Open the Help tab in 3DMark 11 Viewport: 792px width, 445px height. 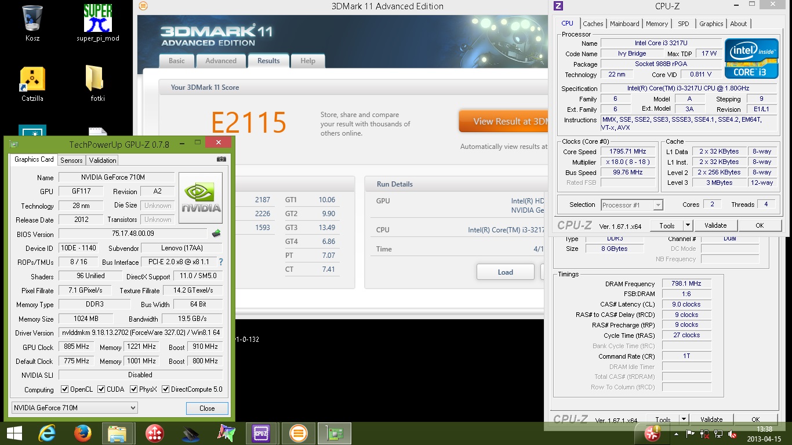point(308,61)
